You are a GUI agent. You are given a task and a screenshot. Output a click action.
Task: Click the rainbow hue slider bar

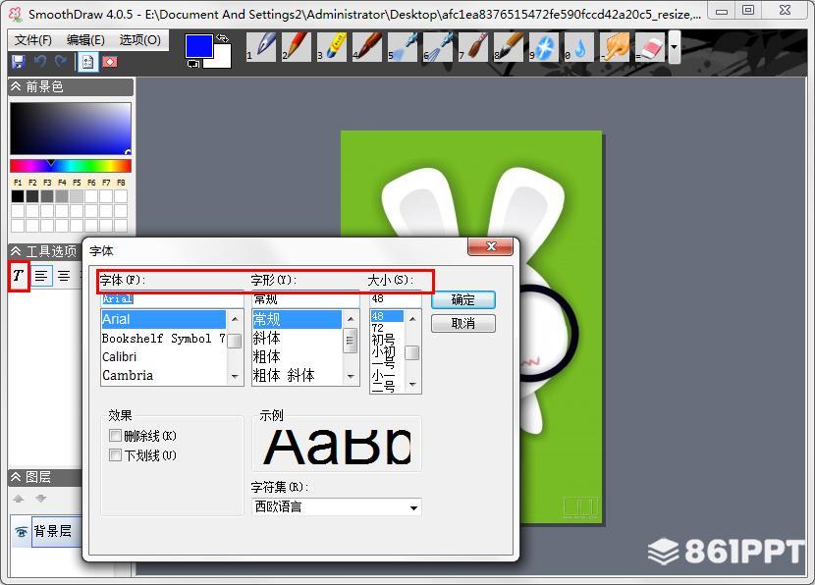click(x=70, y=166)
